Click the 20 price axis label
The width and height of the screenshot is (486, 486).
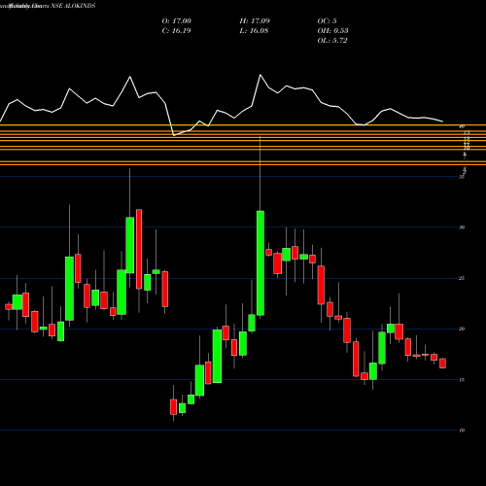[462, 329]
